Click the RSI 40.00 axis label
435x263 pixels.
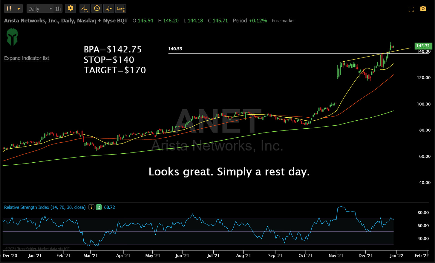pyautogui.click(x=423, y=239)
